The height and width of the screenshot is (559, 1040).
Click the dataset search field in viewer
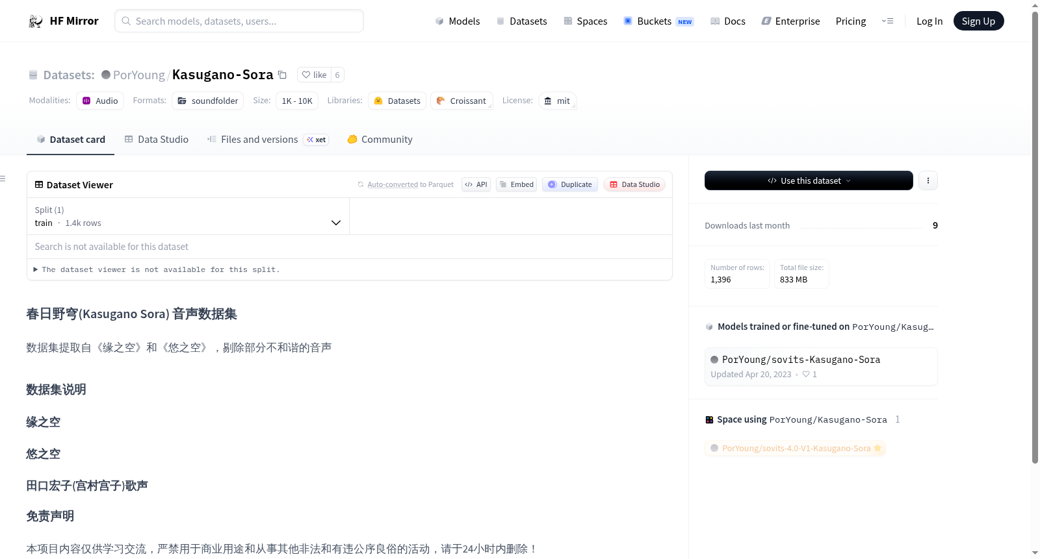tap(350, 247)
